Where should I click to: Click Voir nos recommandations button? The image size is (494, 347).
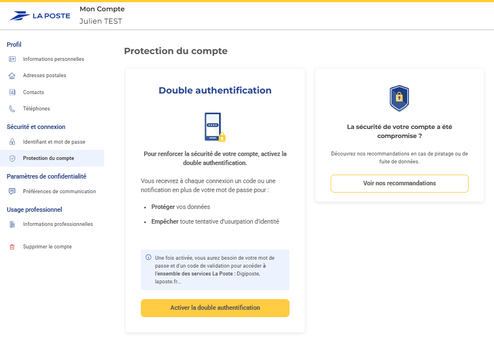point(399,184)
